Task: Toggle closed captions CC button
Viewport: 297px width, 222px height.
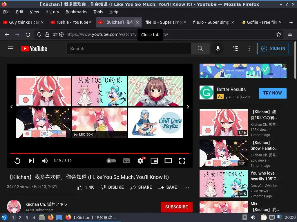Action: 126,161
